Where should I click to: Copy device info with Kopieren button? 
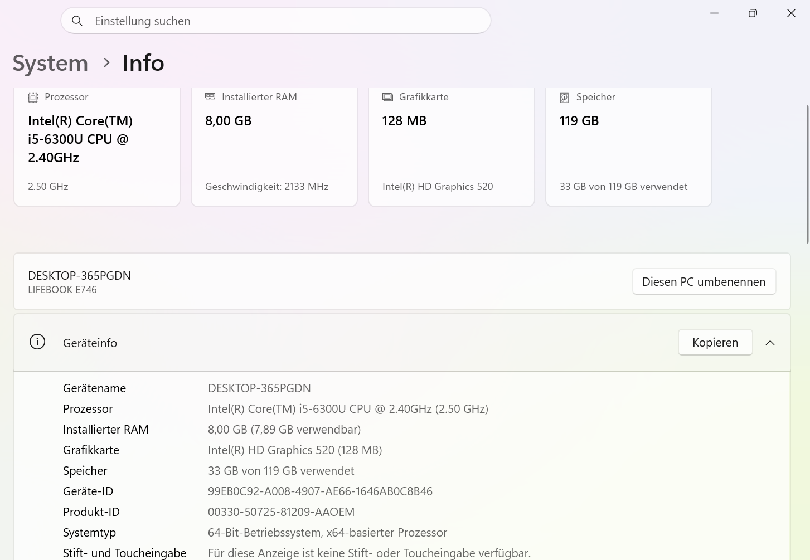click(715, 342)
